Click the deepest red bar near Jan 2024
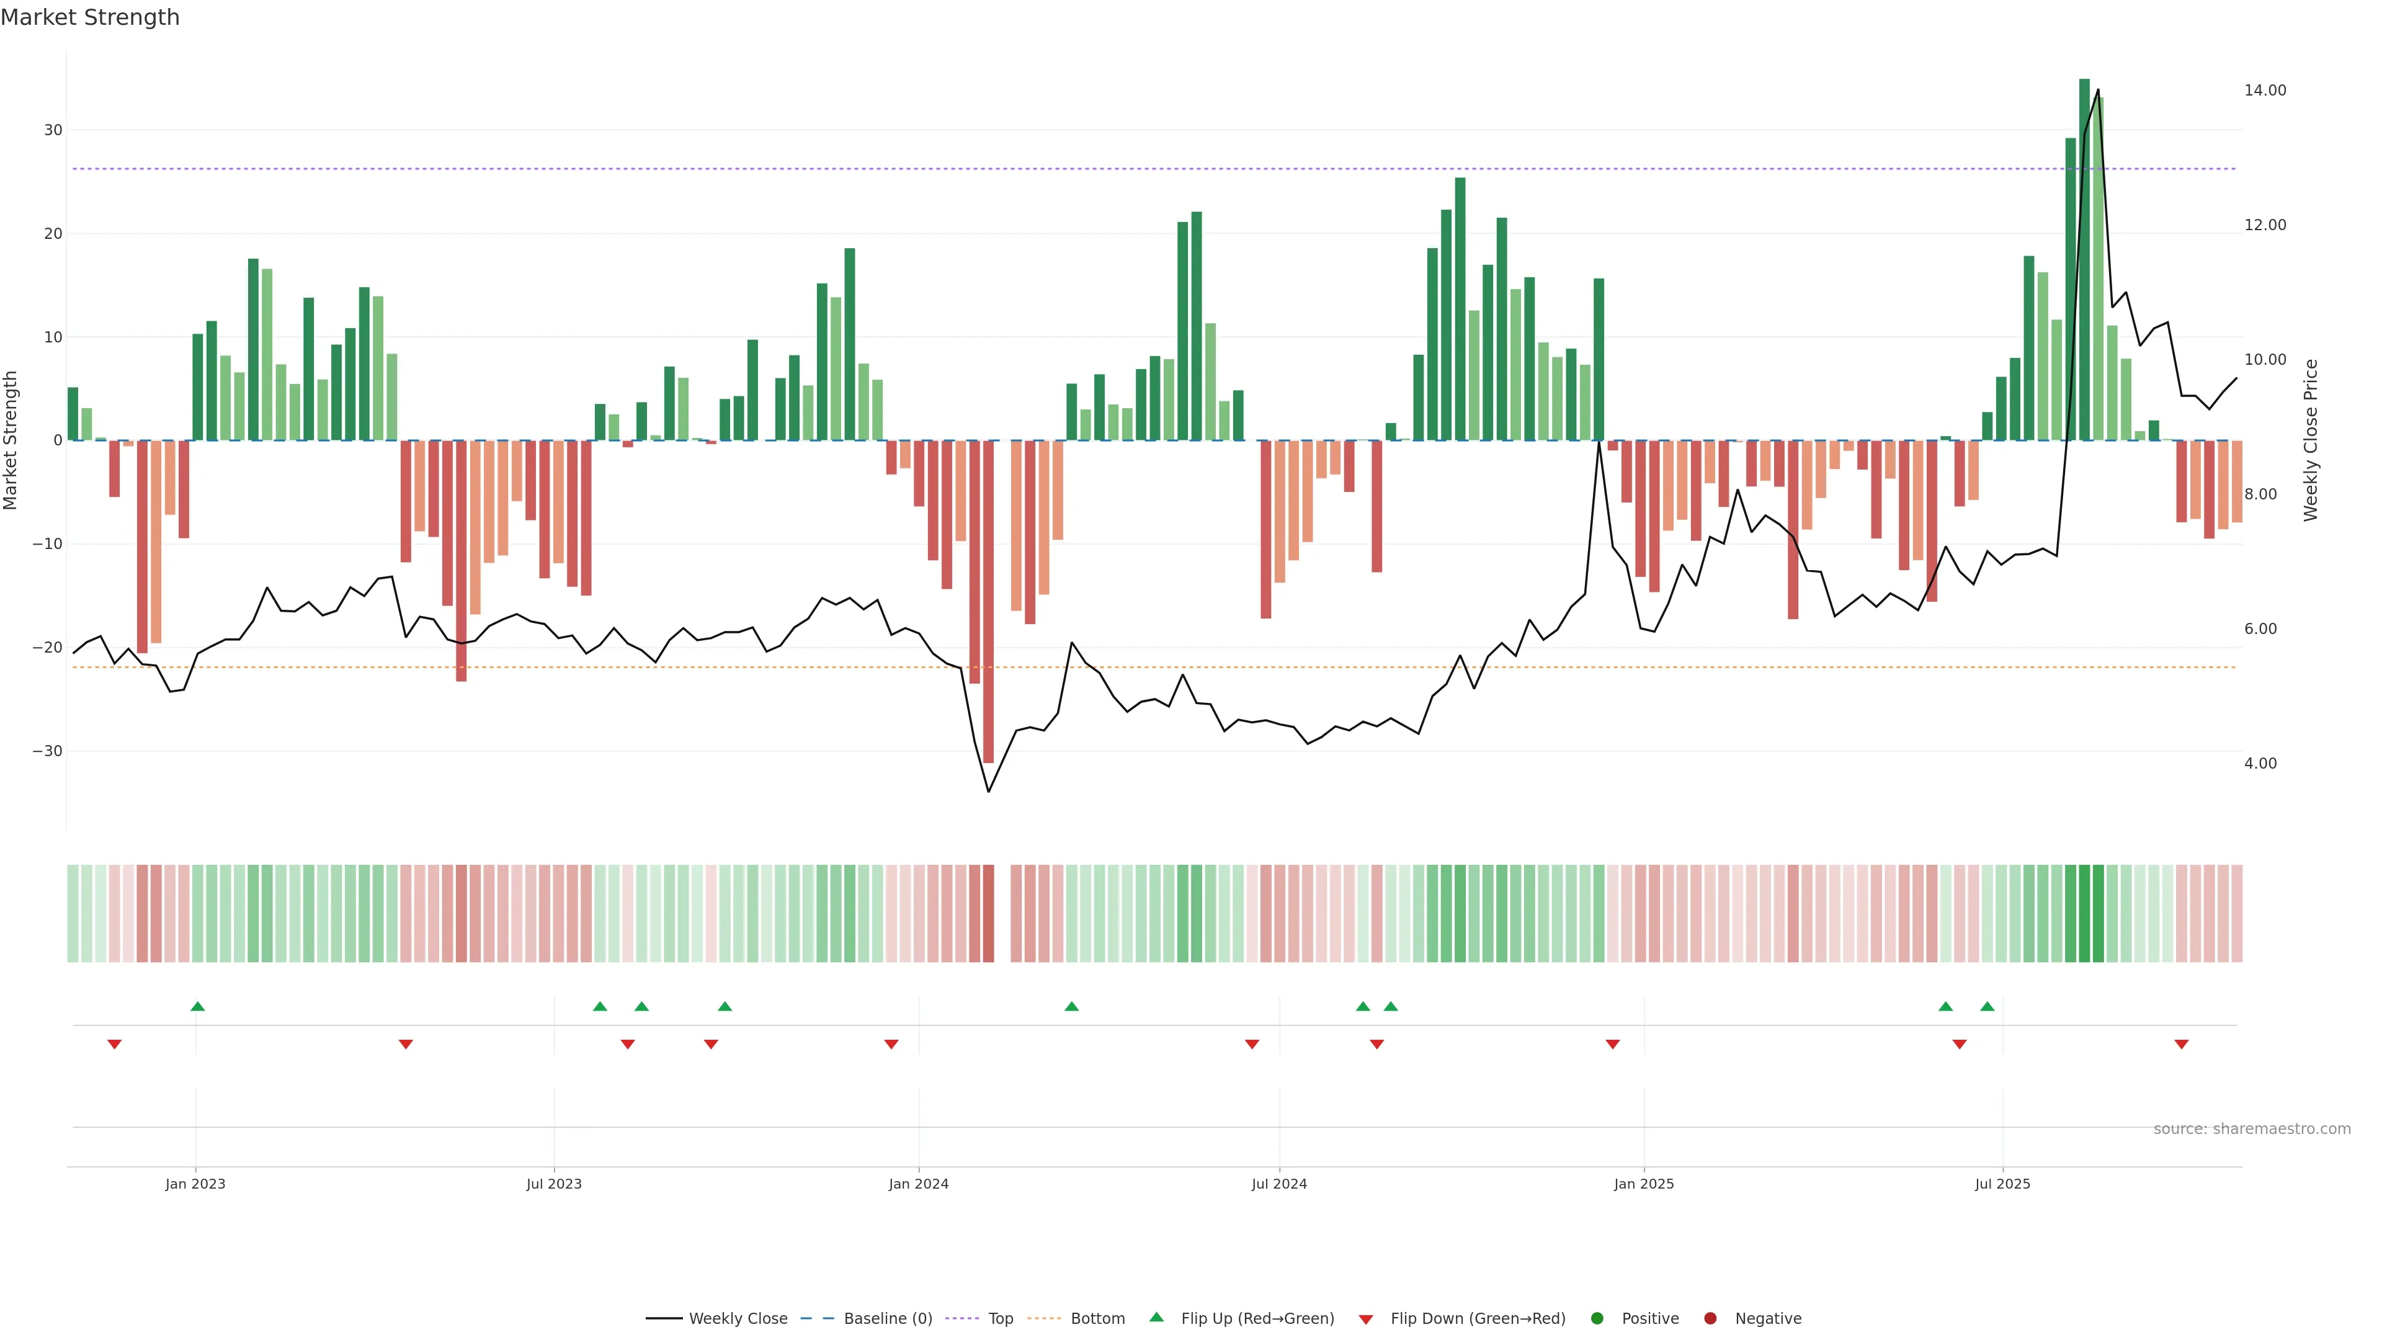 click(989, 601)
